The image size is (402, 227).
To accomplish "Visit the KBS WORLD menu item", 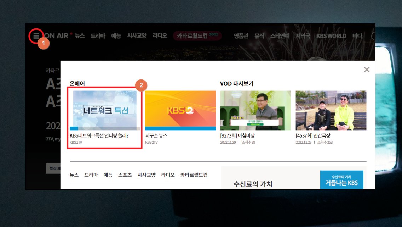I will 331,36.
